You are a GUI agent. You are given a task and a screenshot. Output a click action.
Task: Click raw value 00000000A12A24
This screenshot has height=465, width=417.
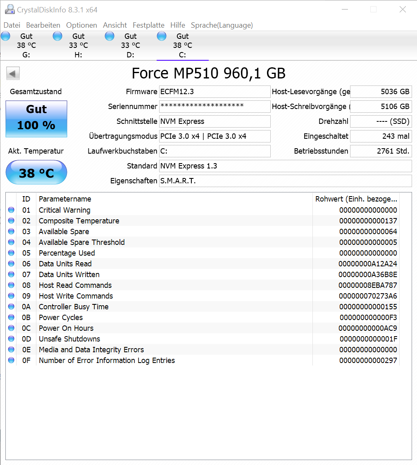tap(368, 263)
